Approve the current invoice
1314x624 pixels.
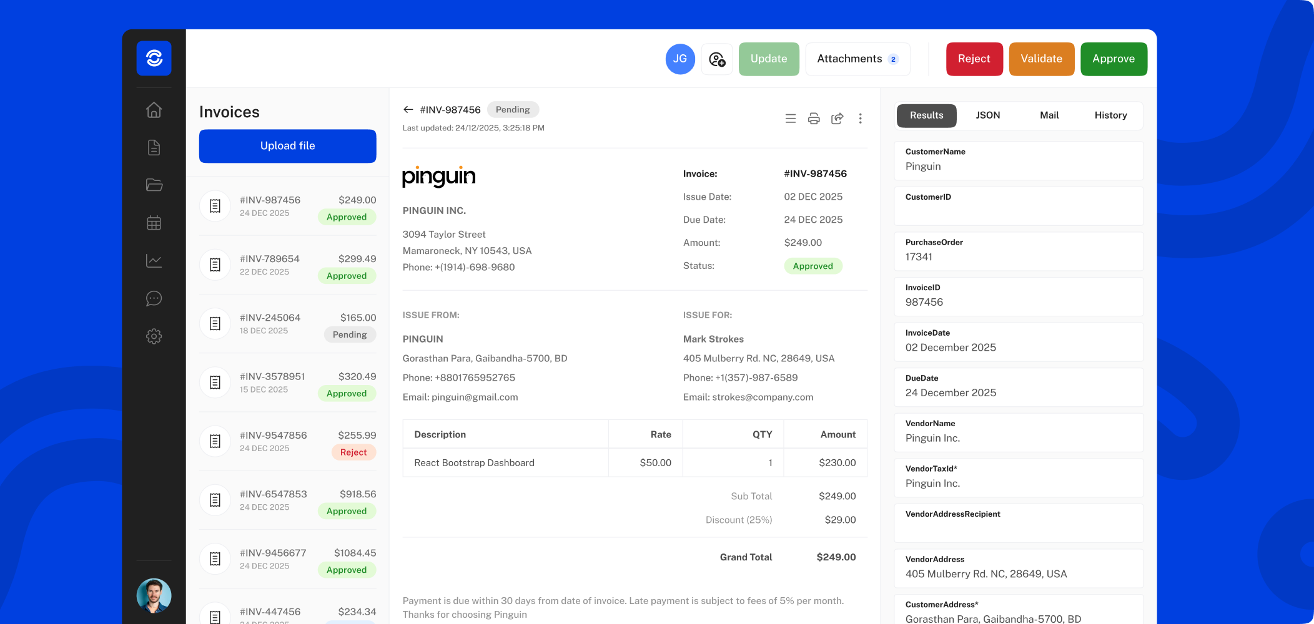point(1114,59)
